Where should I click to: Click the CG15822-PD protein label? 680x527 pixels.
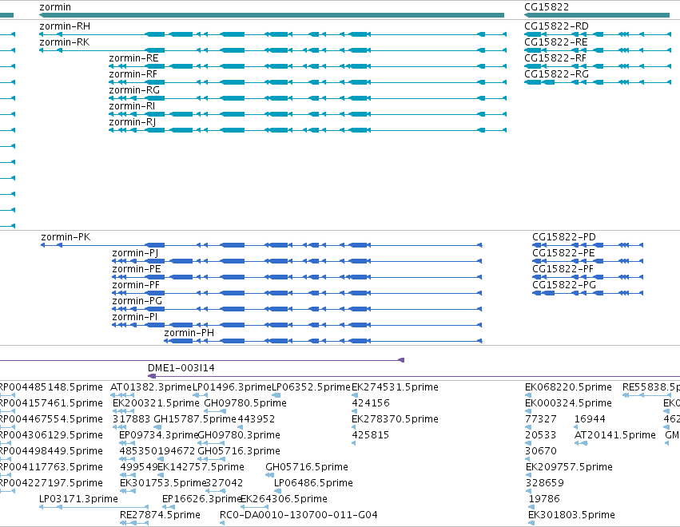tap(564, 237)
